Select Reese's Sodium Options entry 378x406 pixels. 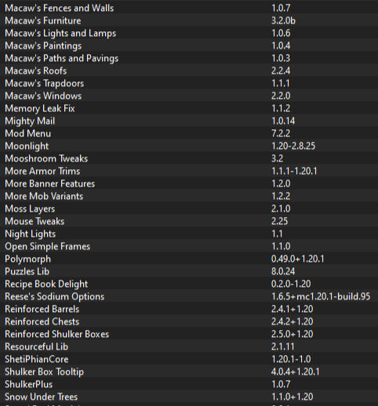pyautogui.click(x=189, y=296)
